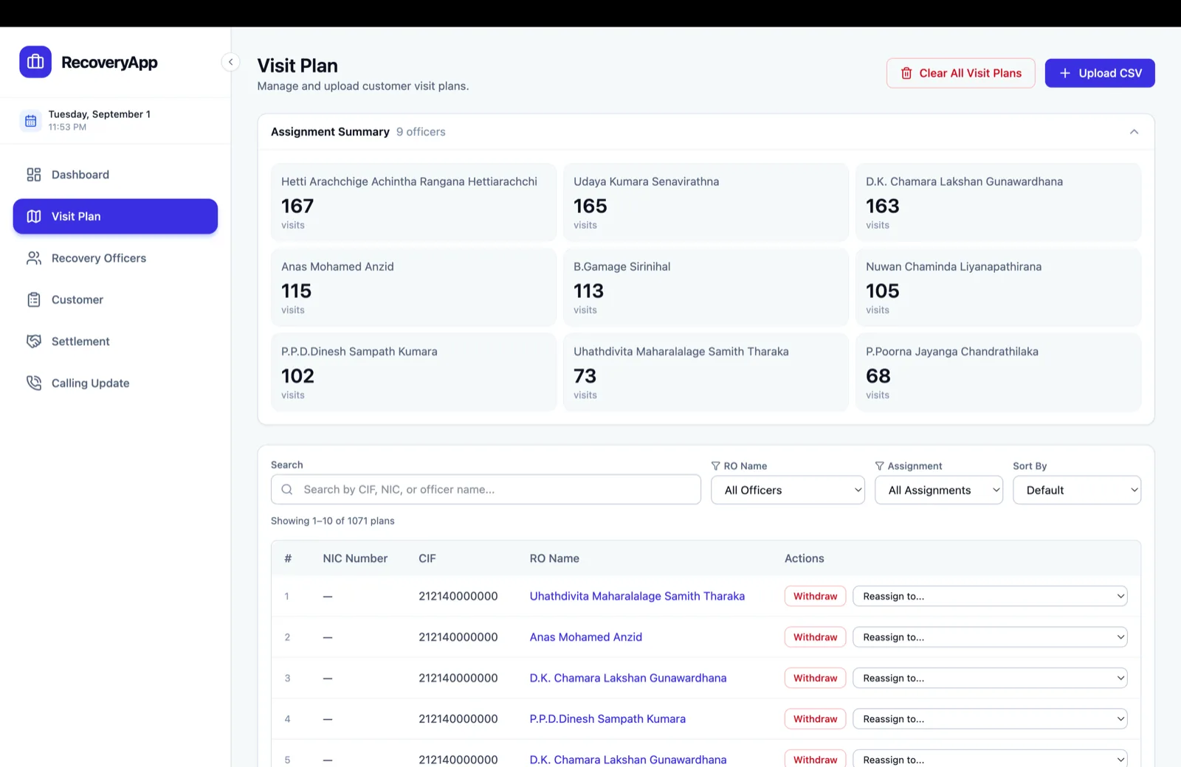The height and width of the screenshot is (767, 1181).
Task: Click the trash icon in Clear All Visit Plans
Action: pyautogui.click(x=906, y=73)
